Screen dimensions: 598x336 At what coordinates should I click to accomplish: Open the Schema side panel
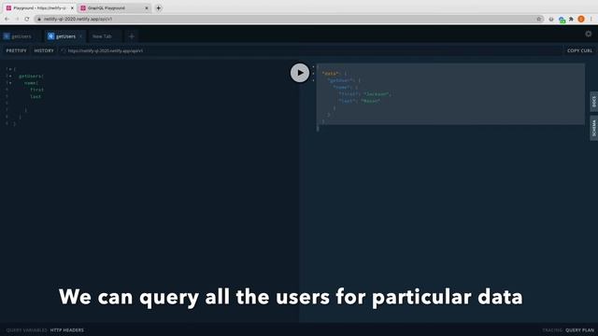594,128
